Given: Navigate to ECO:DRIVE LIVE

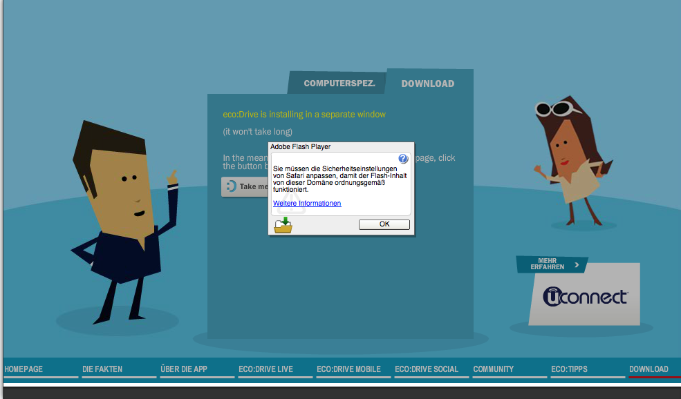Looking at the screenshot, I should (266, 369).
